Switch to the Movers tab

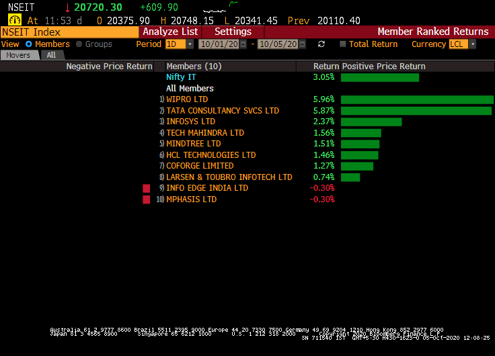pyautogui.click(x=18, y=55)
